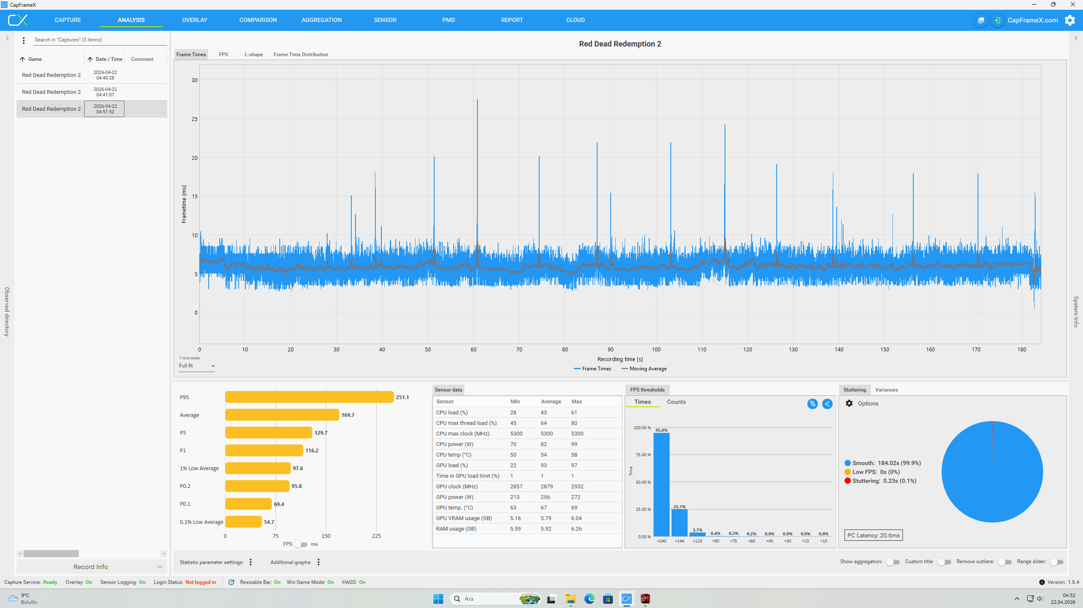Select the capture recorded at 04:40:28
Image resolution: width=1083 pixels, height=608 pixels.
tap(92, 75)
